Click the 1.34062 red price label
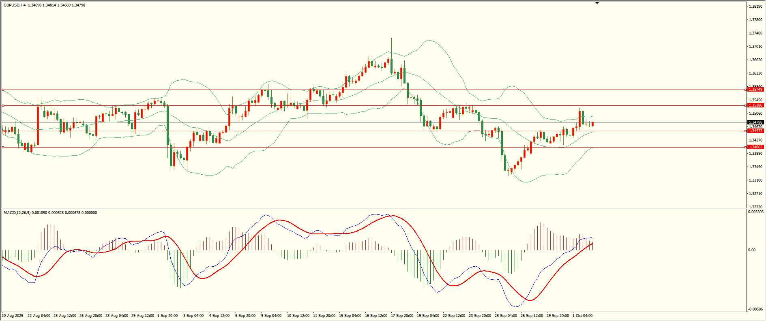Image resolution: width=766 pixels, height=321 pixels. 755,147
